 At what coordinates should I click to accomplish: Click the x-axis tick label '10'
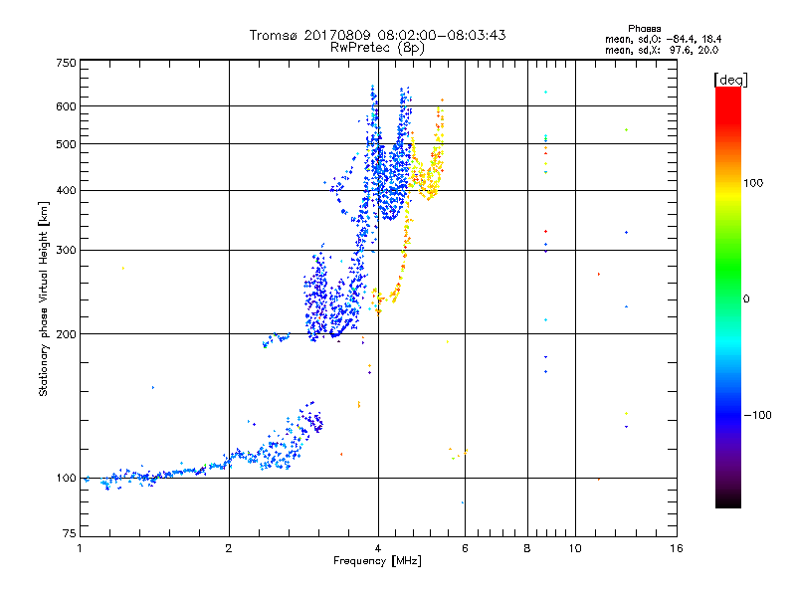pyautogui.click(x=575, y=548)
